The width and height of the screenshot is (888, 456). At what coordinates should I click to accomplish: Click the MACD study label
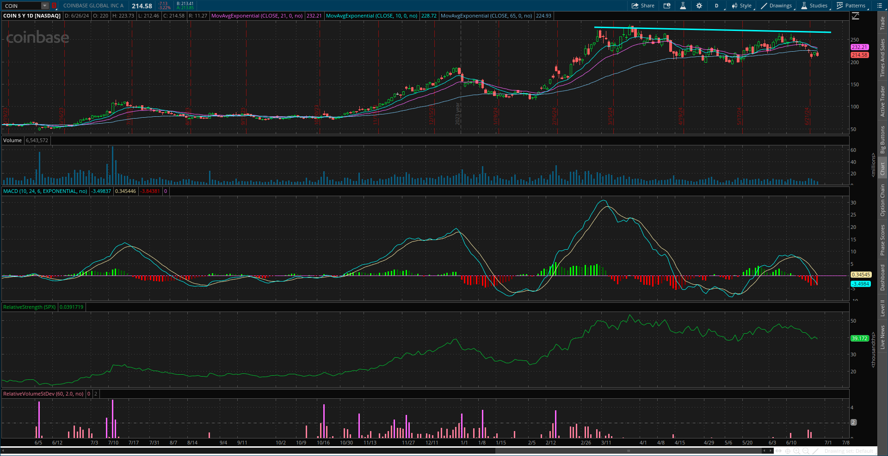(45, 191)
